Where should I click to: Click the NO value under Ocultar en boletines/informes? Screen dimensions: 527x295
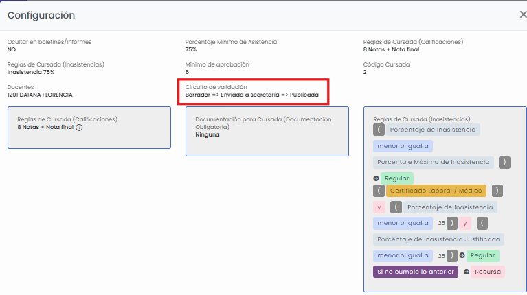[12, 49]
